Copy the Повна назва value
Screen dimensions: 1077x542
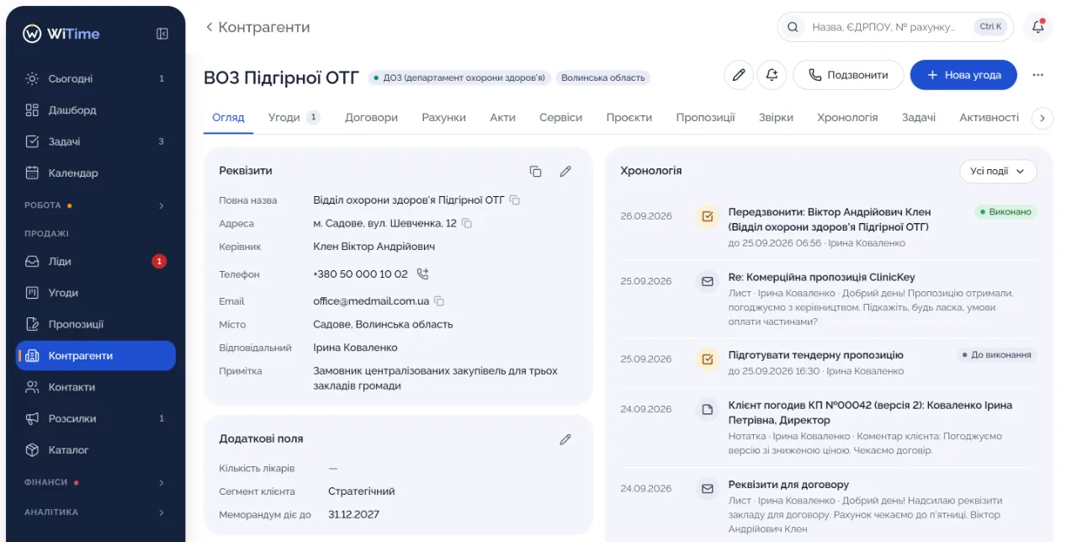pos(515,200)
